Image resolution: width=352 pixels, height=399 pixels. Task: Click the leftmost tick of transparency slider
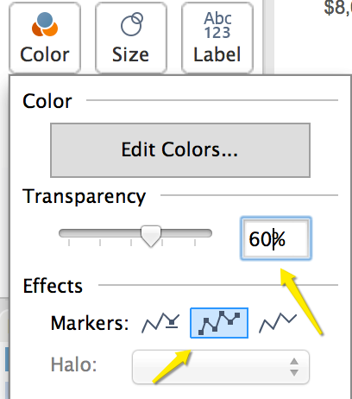[69, 243]
